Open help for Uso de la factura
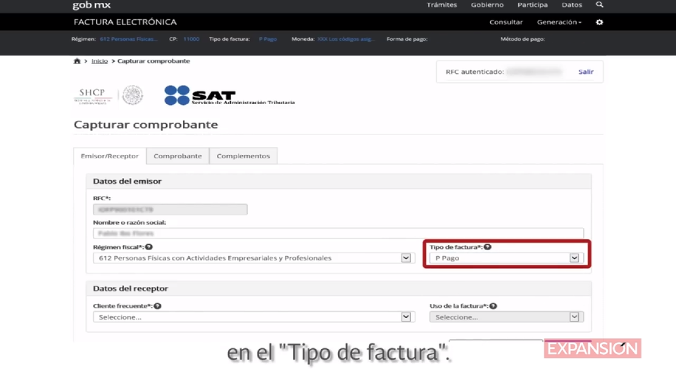This screenshot has width=676, height=380. [x=493, y=305]
